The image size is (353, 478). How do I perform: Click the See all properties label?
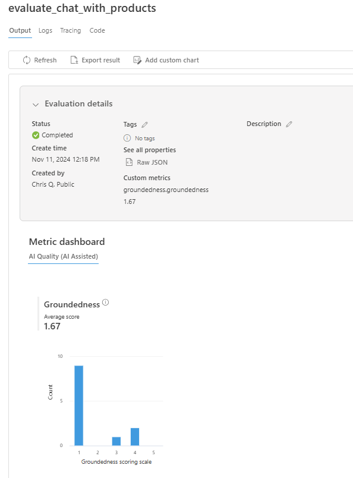[x=150, y=150]
